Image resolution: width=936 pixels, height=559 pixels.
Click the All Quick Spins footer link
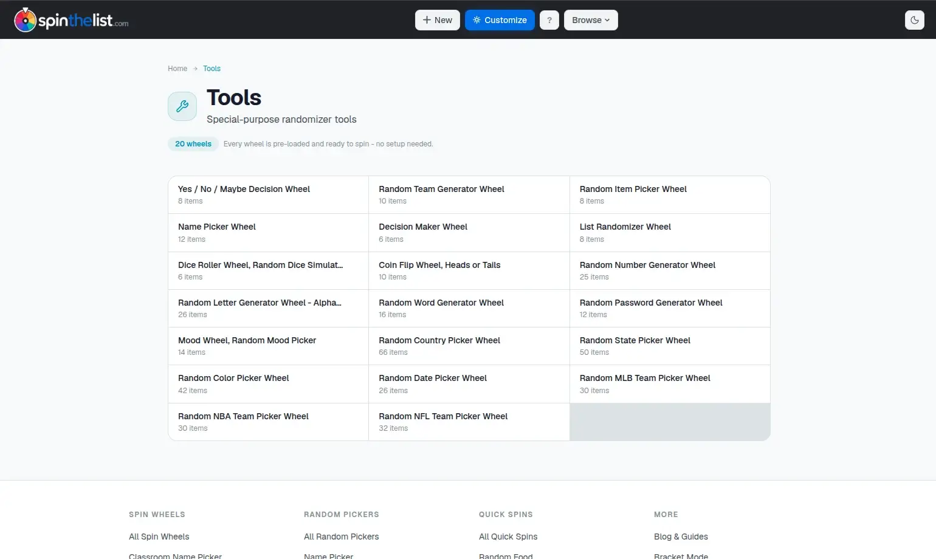coord(508,537)
